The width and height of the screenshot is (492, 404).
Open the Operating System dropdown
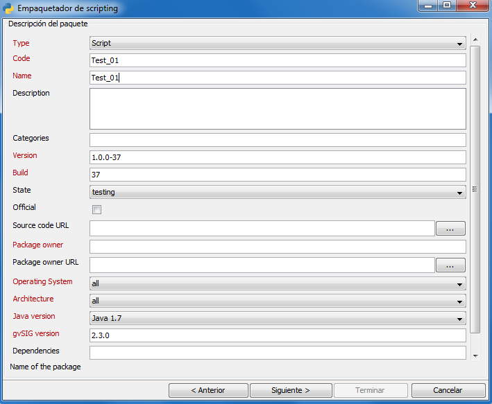(x=278, y=283)
